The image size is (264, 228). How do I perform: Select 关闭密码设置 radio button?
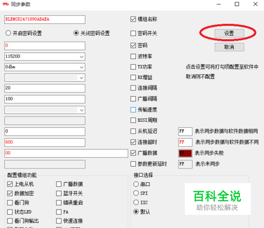point(76,33)
